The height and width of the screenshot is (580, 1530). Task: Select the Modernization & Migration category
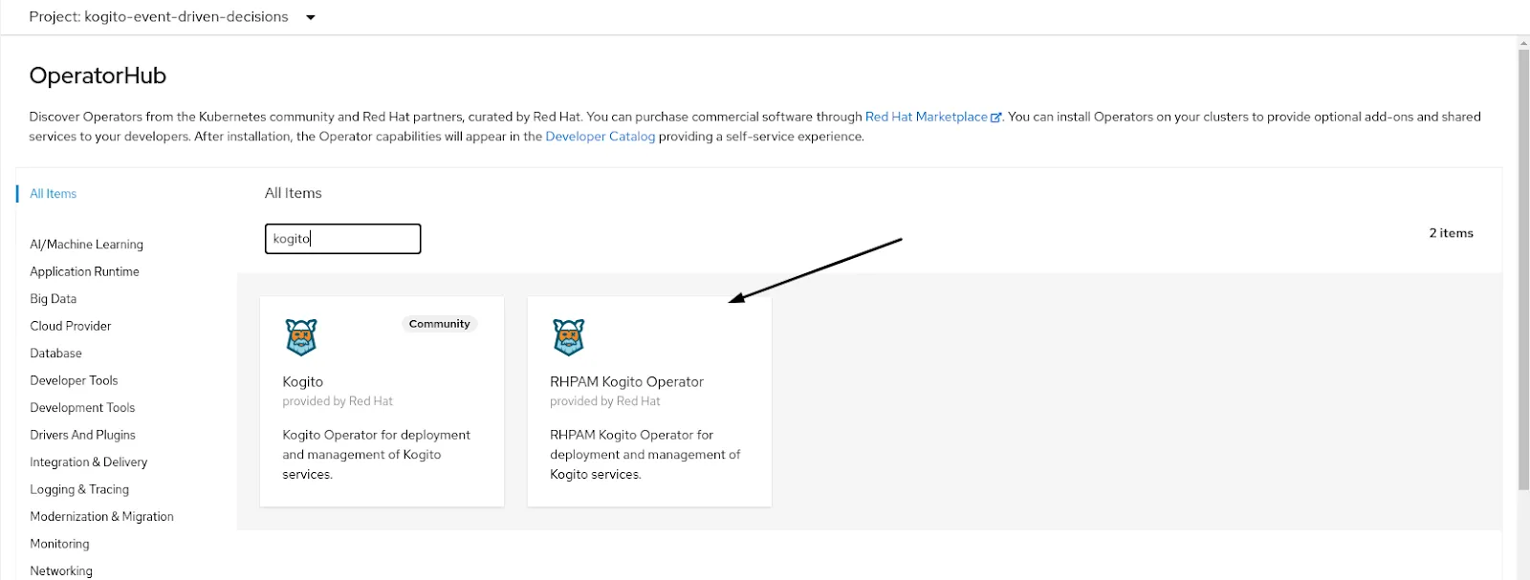pyautogui.click(x=101, y=517)
